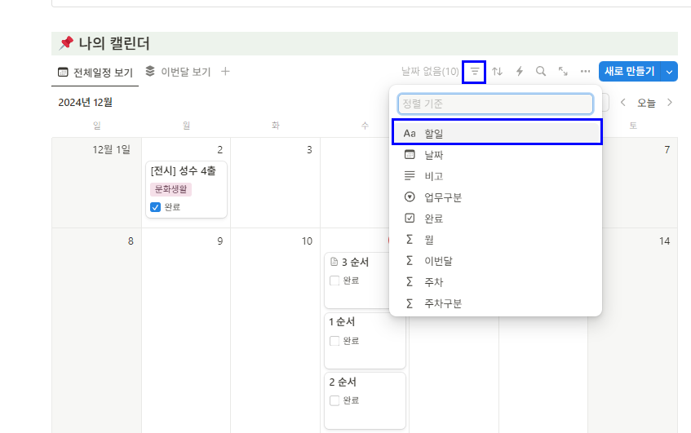Screen dimensions: 691x433
Task: Open the 1 순서 card title
Action: [342, 322]
